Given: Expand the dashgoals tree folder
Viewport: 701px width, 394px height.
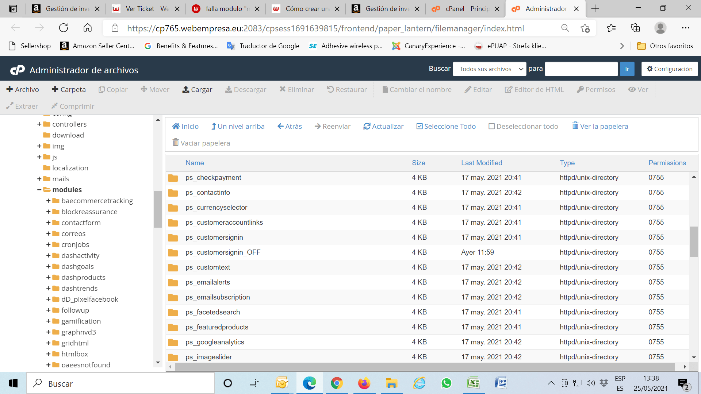Looking at the screenshot, I should pos(48,266).
